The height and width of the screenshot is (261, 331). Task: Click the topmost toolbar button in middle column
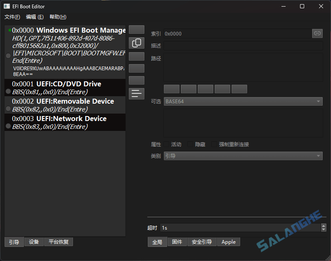coord(137,29)
